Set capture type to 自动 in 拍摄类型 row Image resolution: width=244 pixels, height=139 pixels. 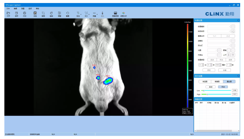(x=212, y=60)
